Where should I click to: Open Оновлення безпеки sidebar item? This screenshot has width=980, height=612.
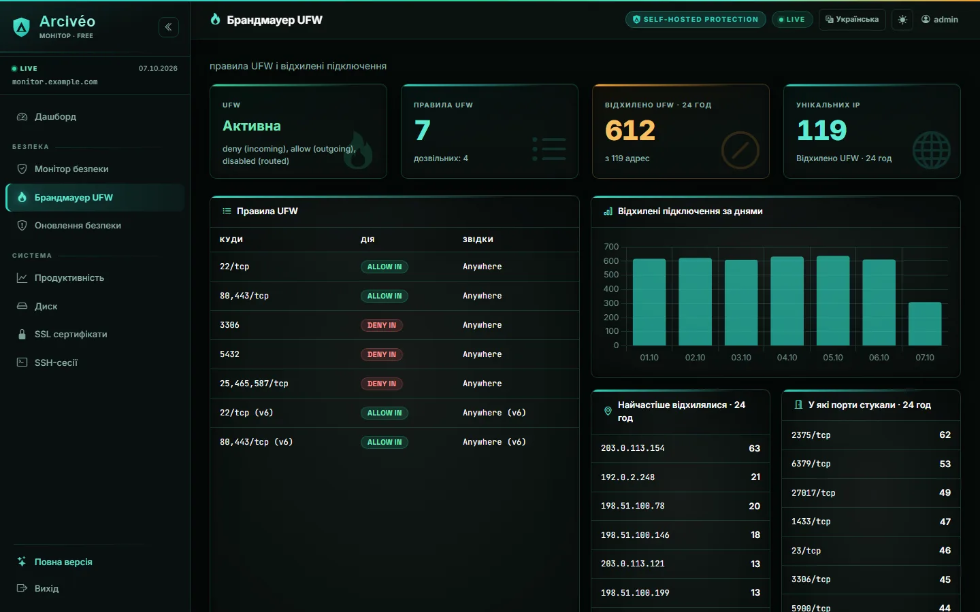pyautogui.click(x=95, y=225)
